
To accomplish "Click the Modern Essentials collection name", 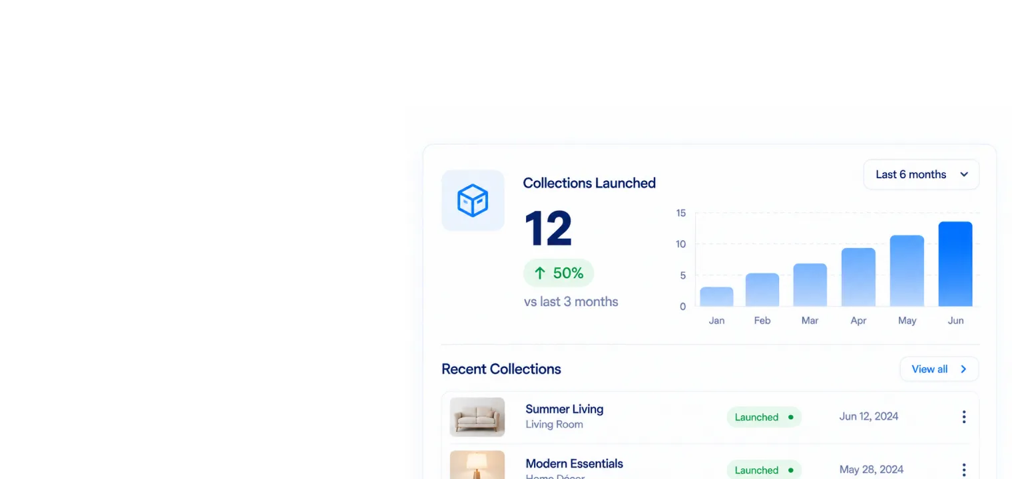I will click(x=575, y=464).
